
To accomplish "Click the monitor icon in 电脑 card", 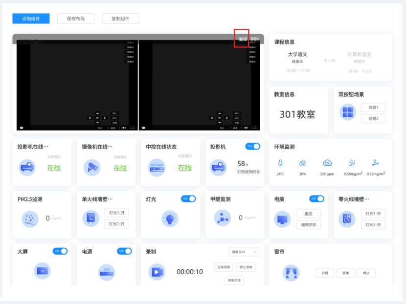I will [x=282, y=219].
